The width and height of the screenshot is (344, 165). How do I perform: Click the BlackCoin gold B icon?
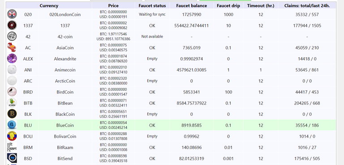tap(12, 114)
